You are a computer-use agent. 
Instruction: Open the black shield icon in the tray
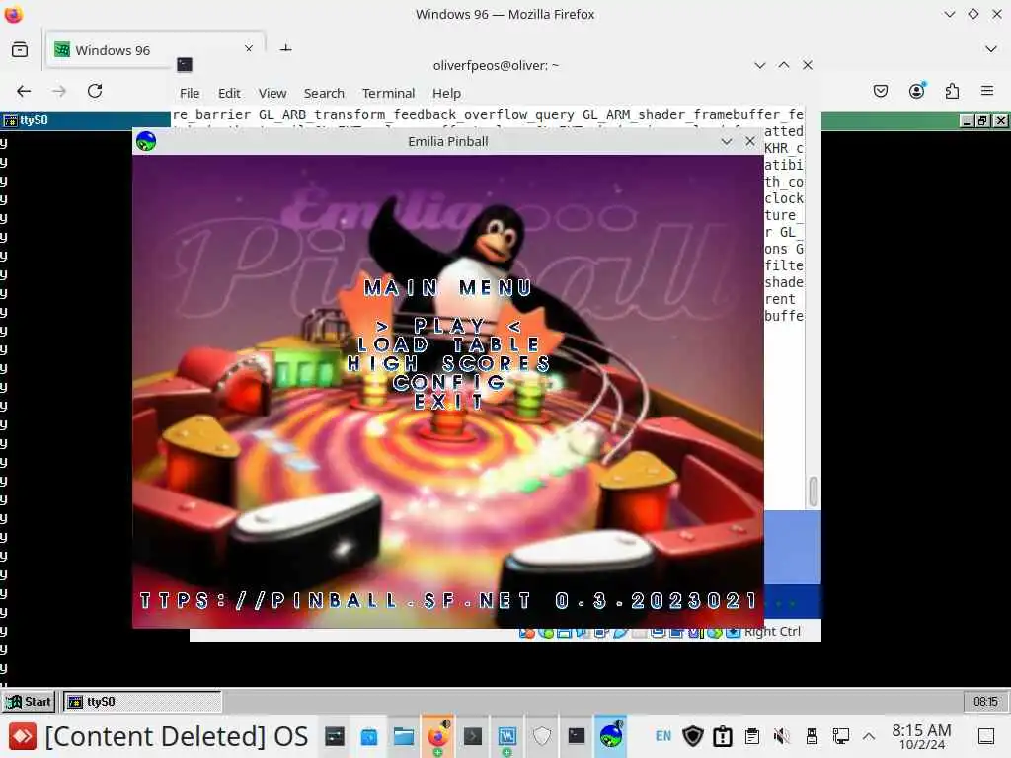pos(693,736)
